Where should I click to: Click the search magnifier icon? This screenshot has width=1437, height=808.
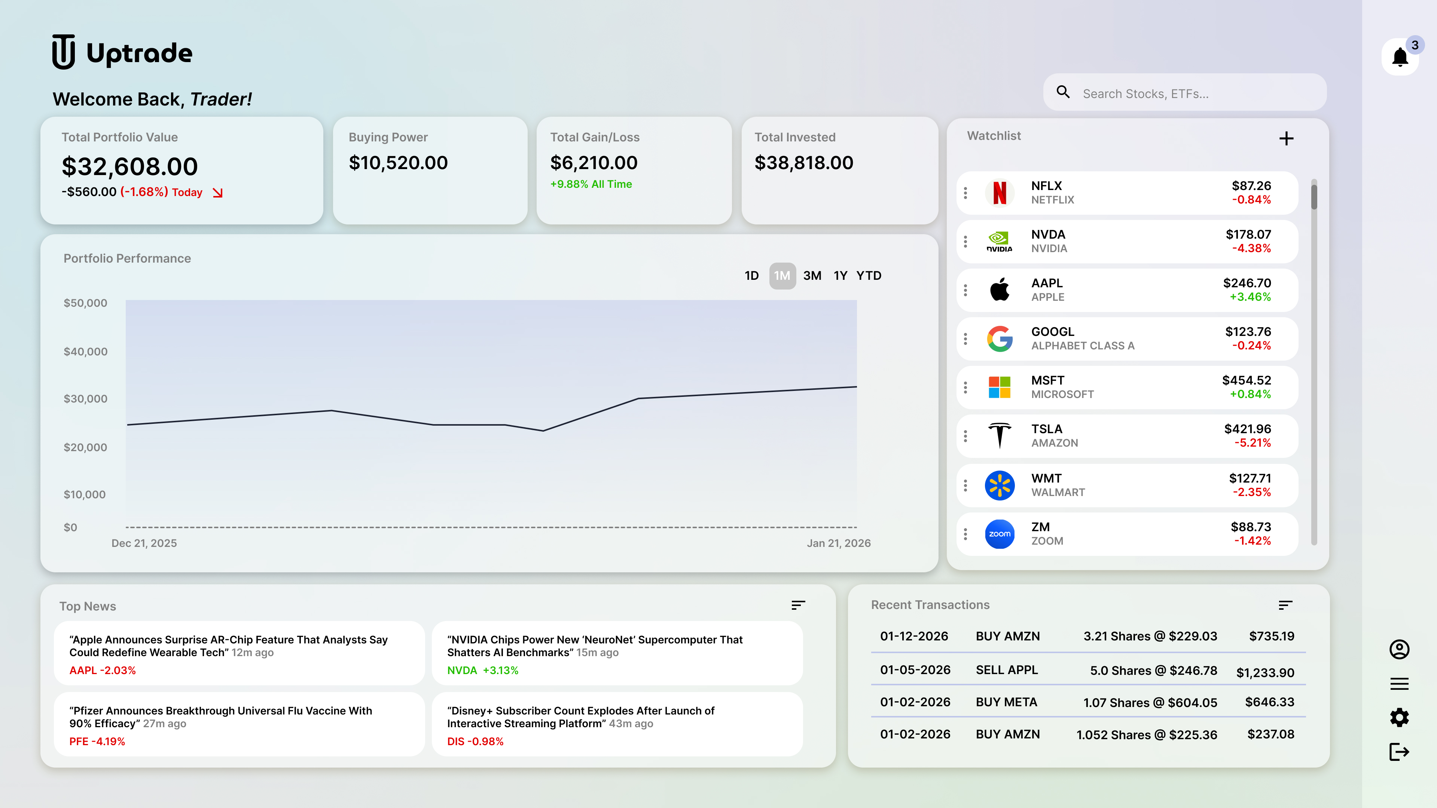pyautogui.click(x=1063, y=92)
